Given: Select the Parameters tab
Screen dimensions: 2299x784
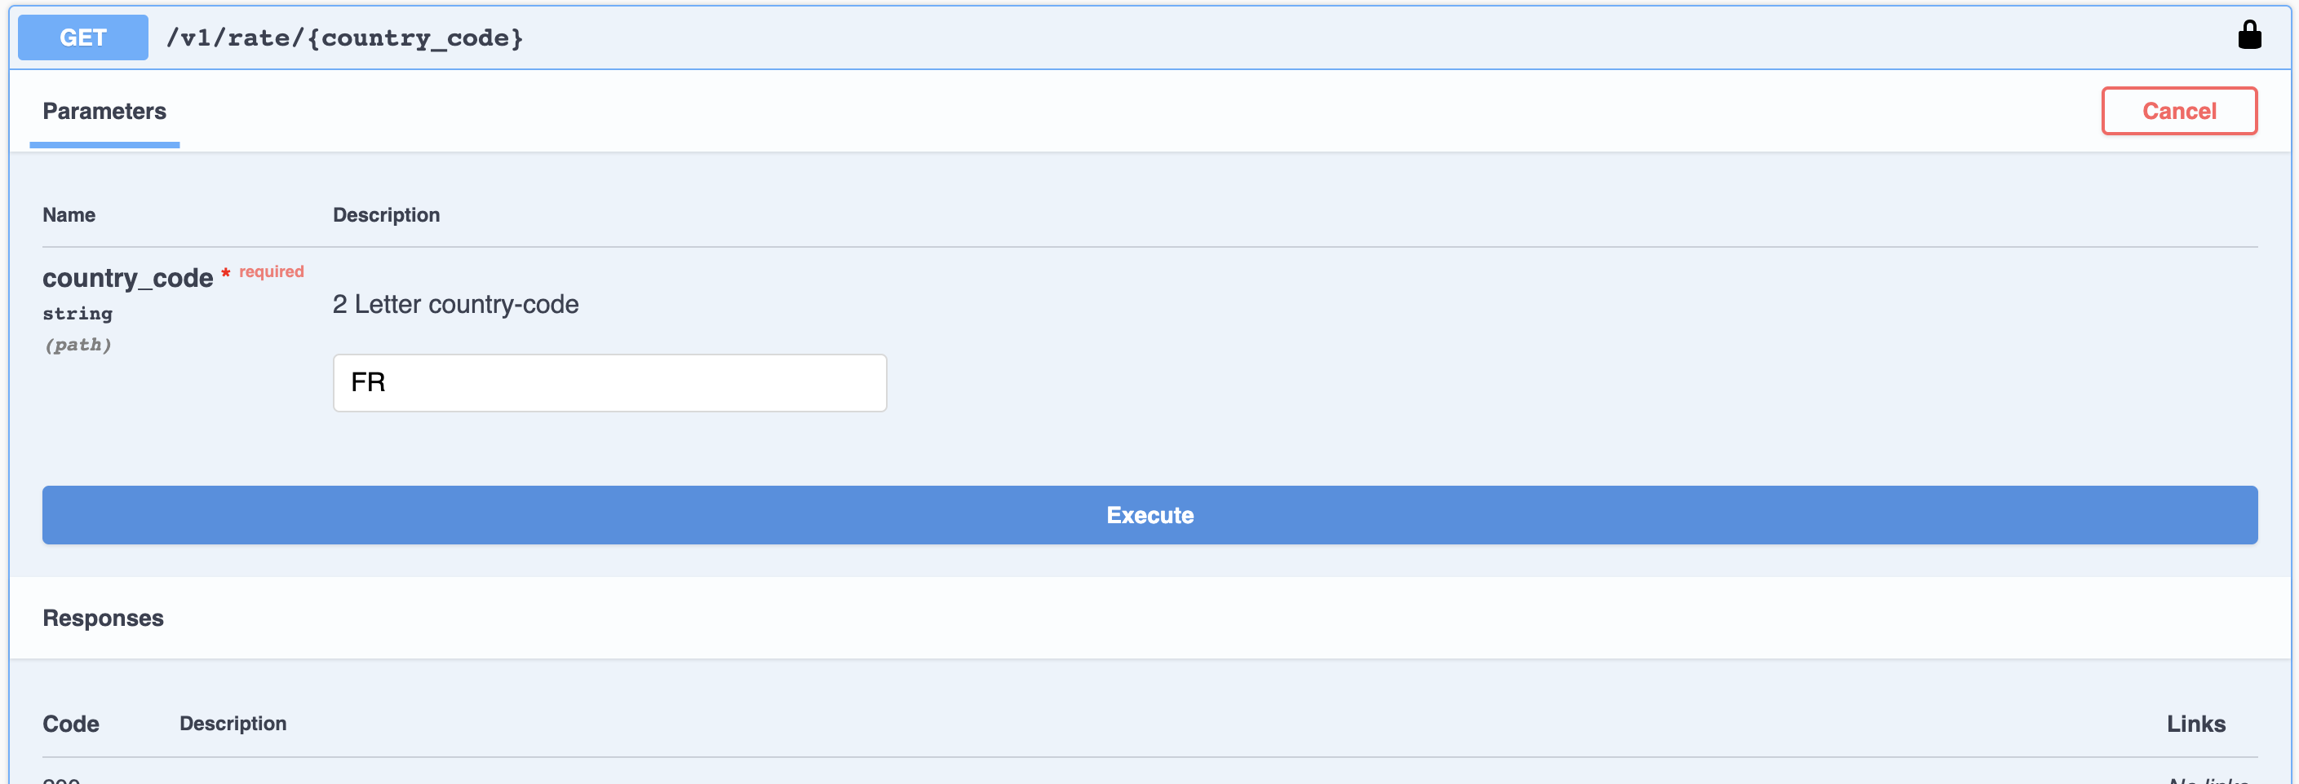Looking at the screenshot, I should (104, 112).
